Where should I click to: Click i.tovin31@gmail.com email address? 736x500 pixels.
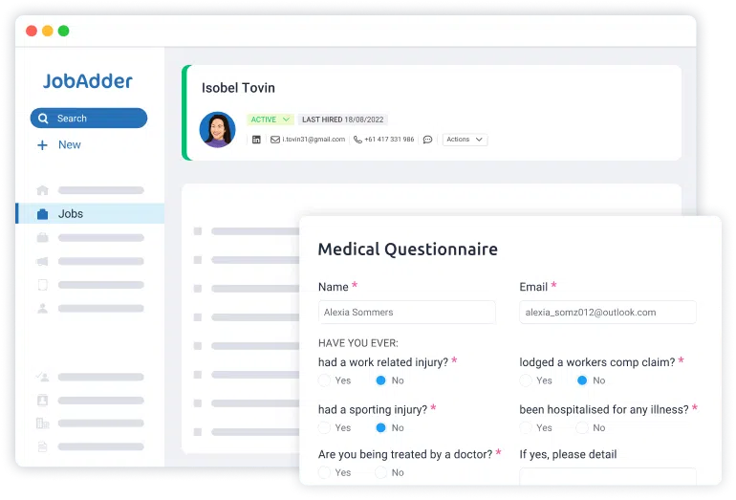tap(314, 140)
